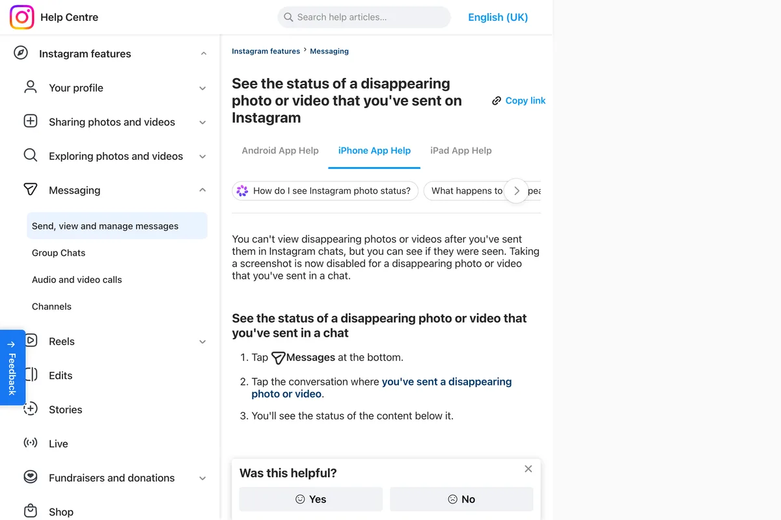Dismiss the Was this helpful box
781x520 pixels.
tap(528, 469)
